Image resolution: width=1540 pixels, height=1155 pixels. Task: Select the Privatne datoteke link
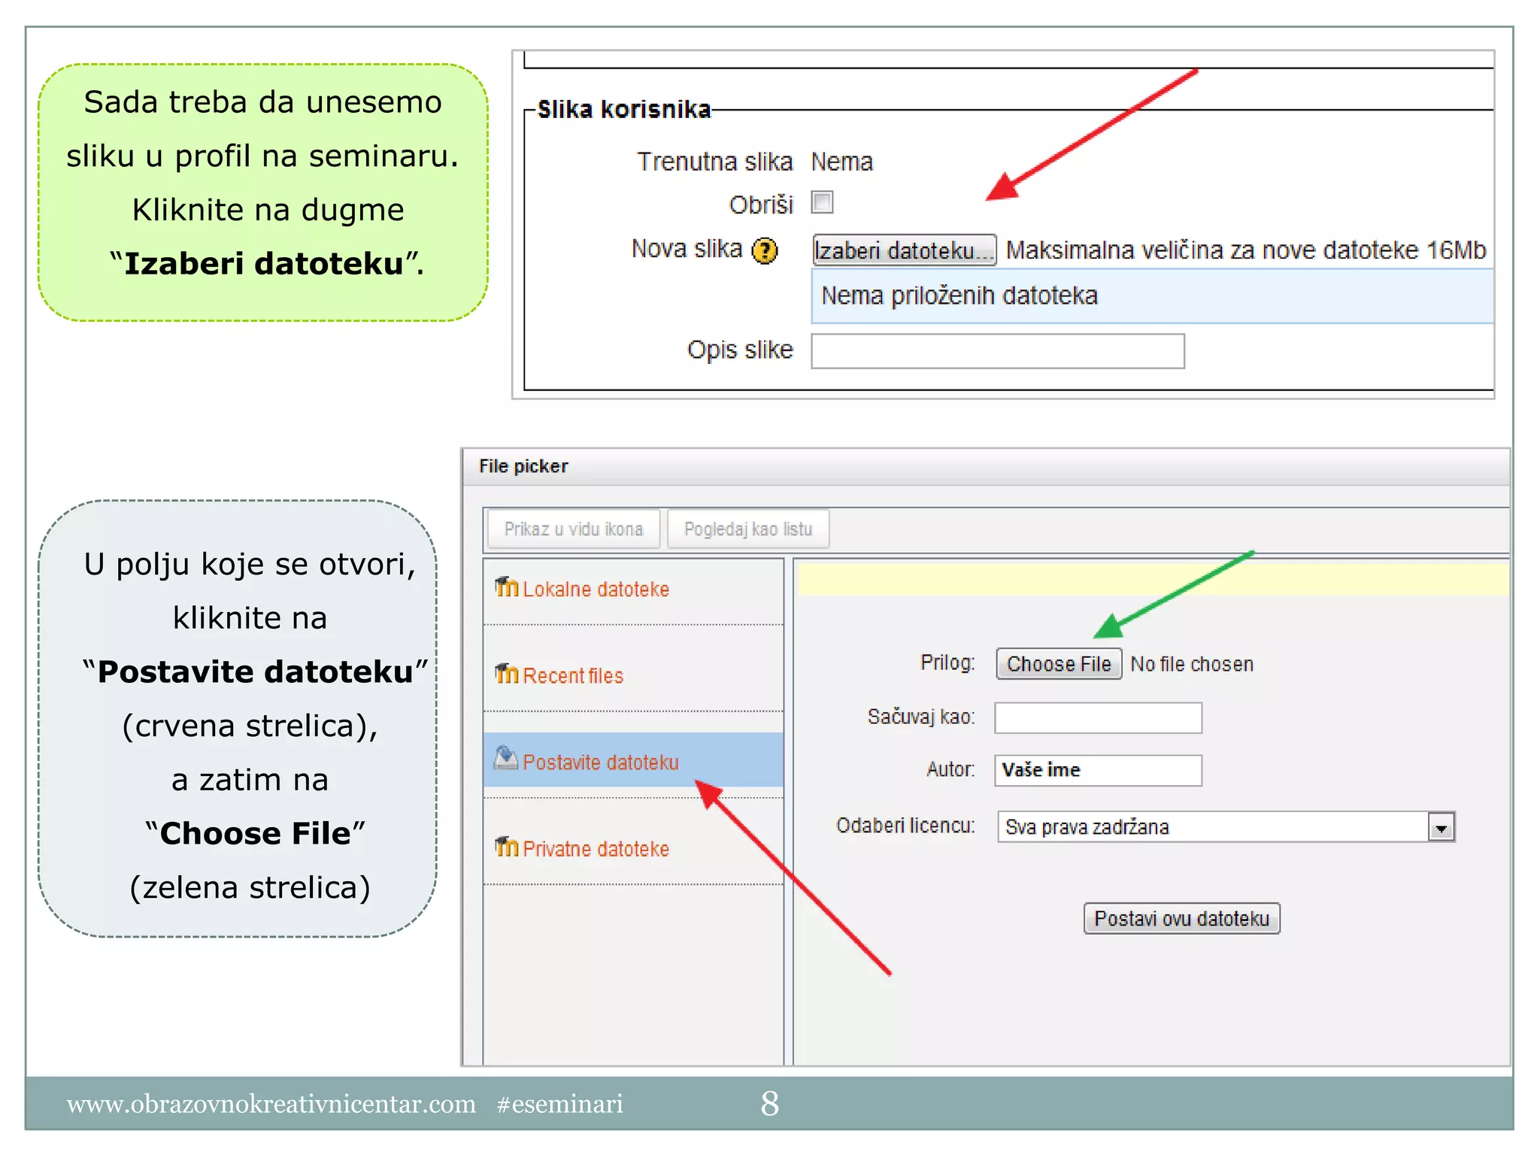(596, 849)
